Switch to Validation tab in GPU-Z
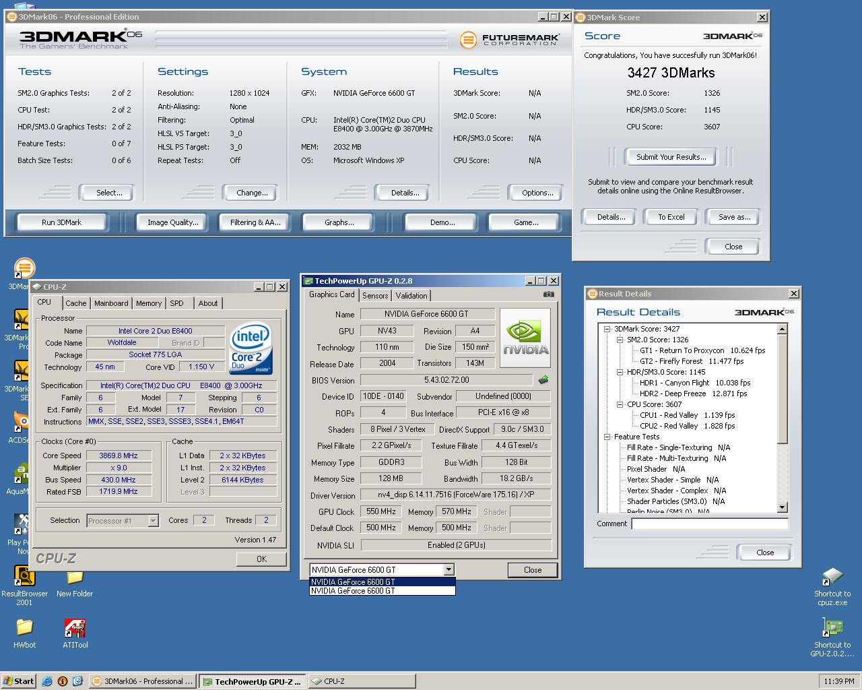 [x=411, y=296]
